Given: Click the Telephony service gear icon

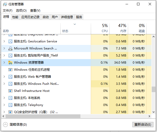Looking at the screenshot, I should 10,105.
